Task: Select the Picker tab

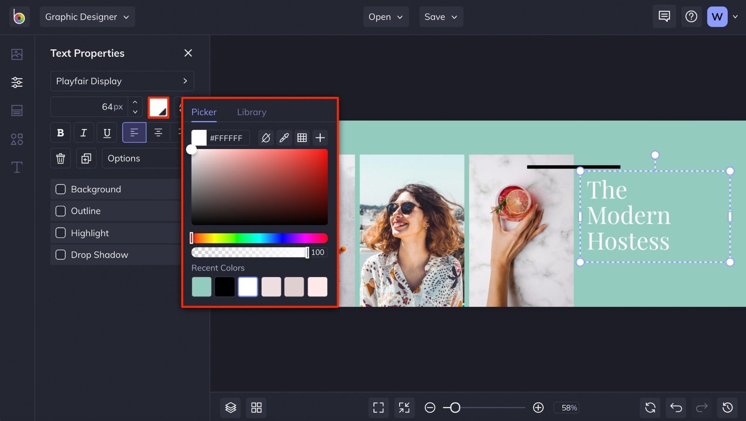Action: click(204, 112)
